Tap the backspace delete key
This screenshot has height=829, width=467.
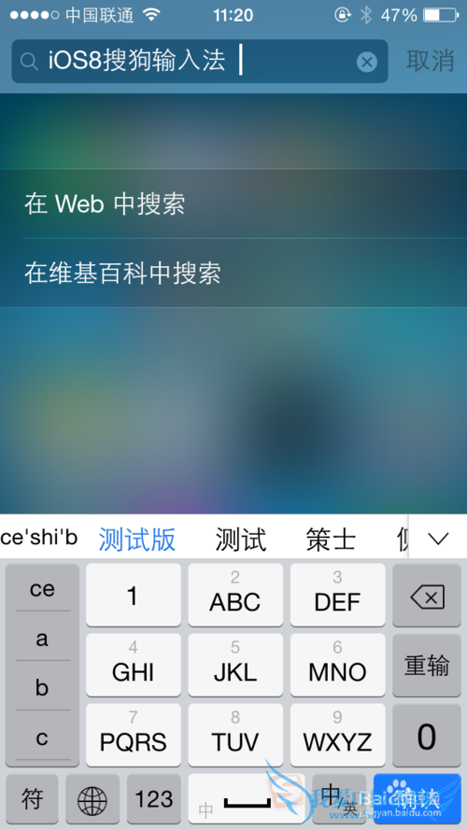coord(427,597)
